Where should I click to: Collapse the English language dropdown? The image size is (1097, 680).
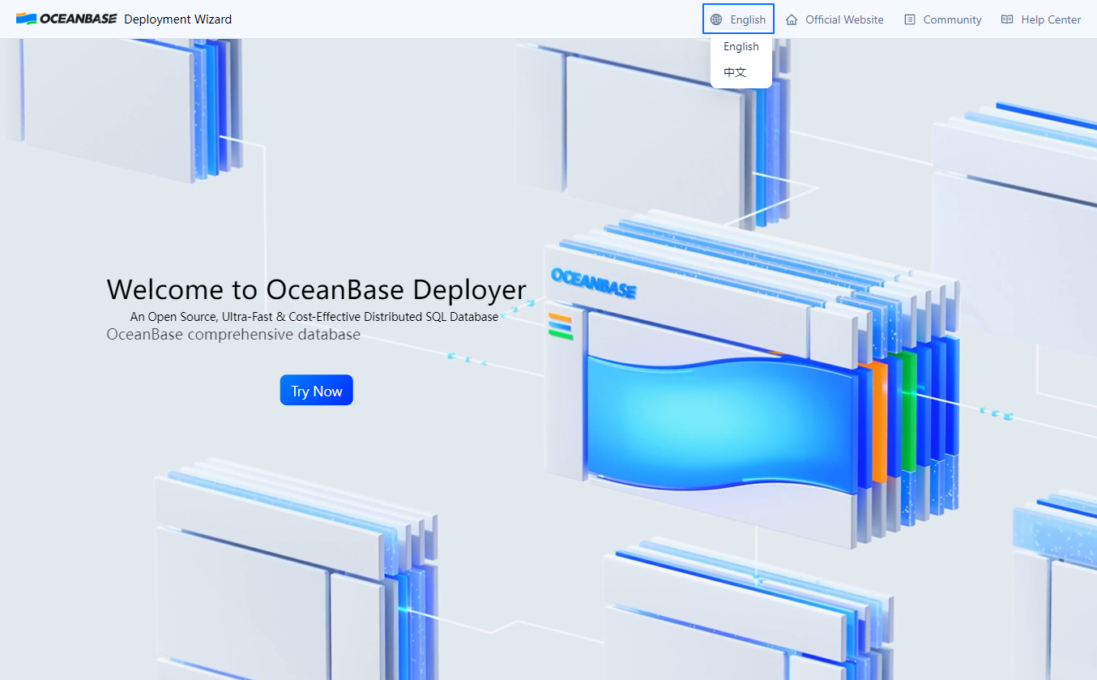click(x=738, y=19)
